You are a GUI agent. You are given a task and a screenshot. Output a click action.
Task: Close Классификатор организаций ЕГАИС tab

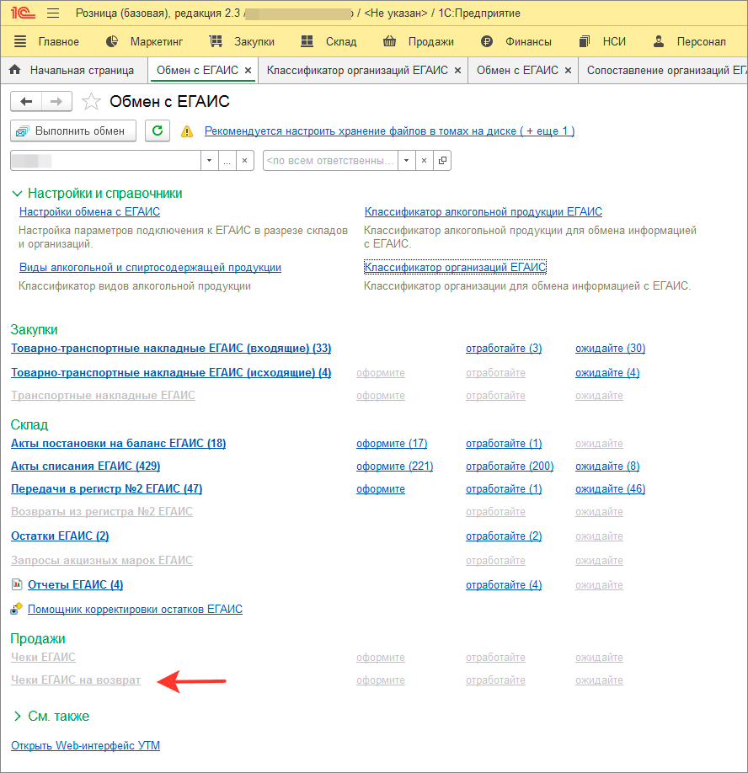[457, 71]
